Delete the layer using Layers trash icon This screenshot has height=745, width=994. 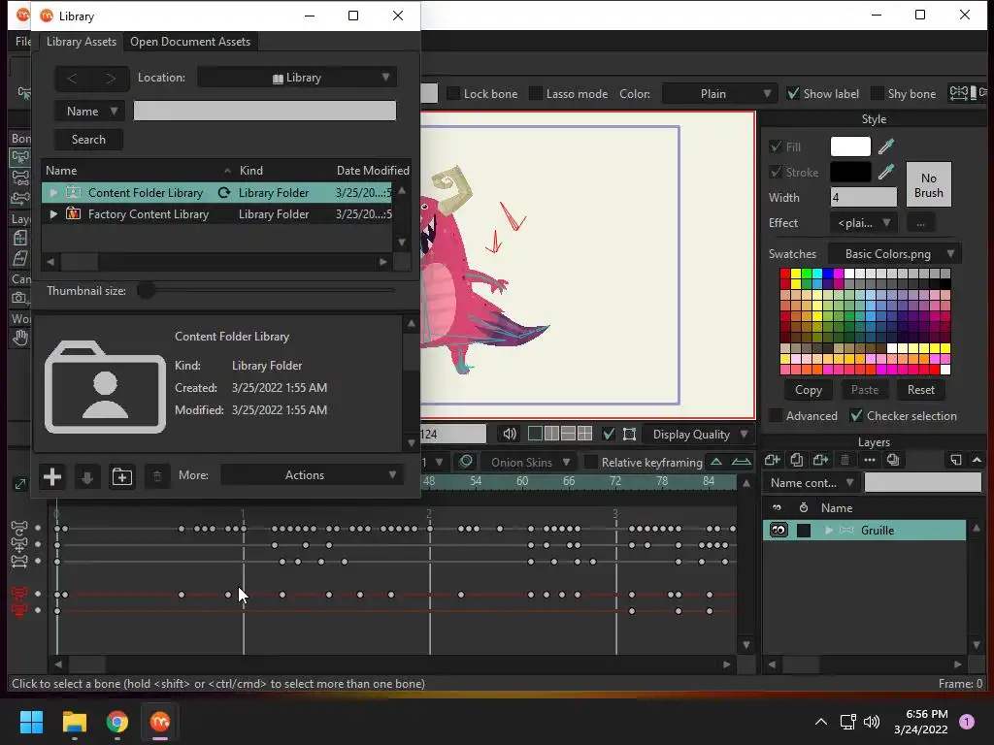click(845, 460)
